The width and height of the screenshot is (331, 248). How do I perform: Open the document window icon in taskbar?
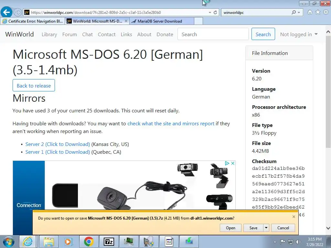click(169, 242)
